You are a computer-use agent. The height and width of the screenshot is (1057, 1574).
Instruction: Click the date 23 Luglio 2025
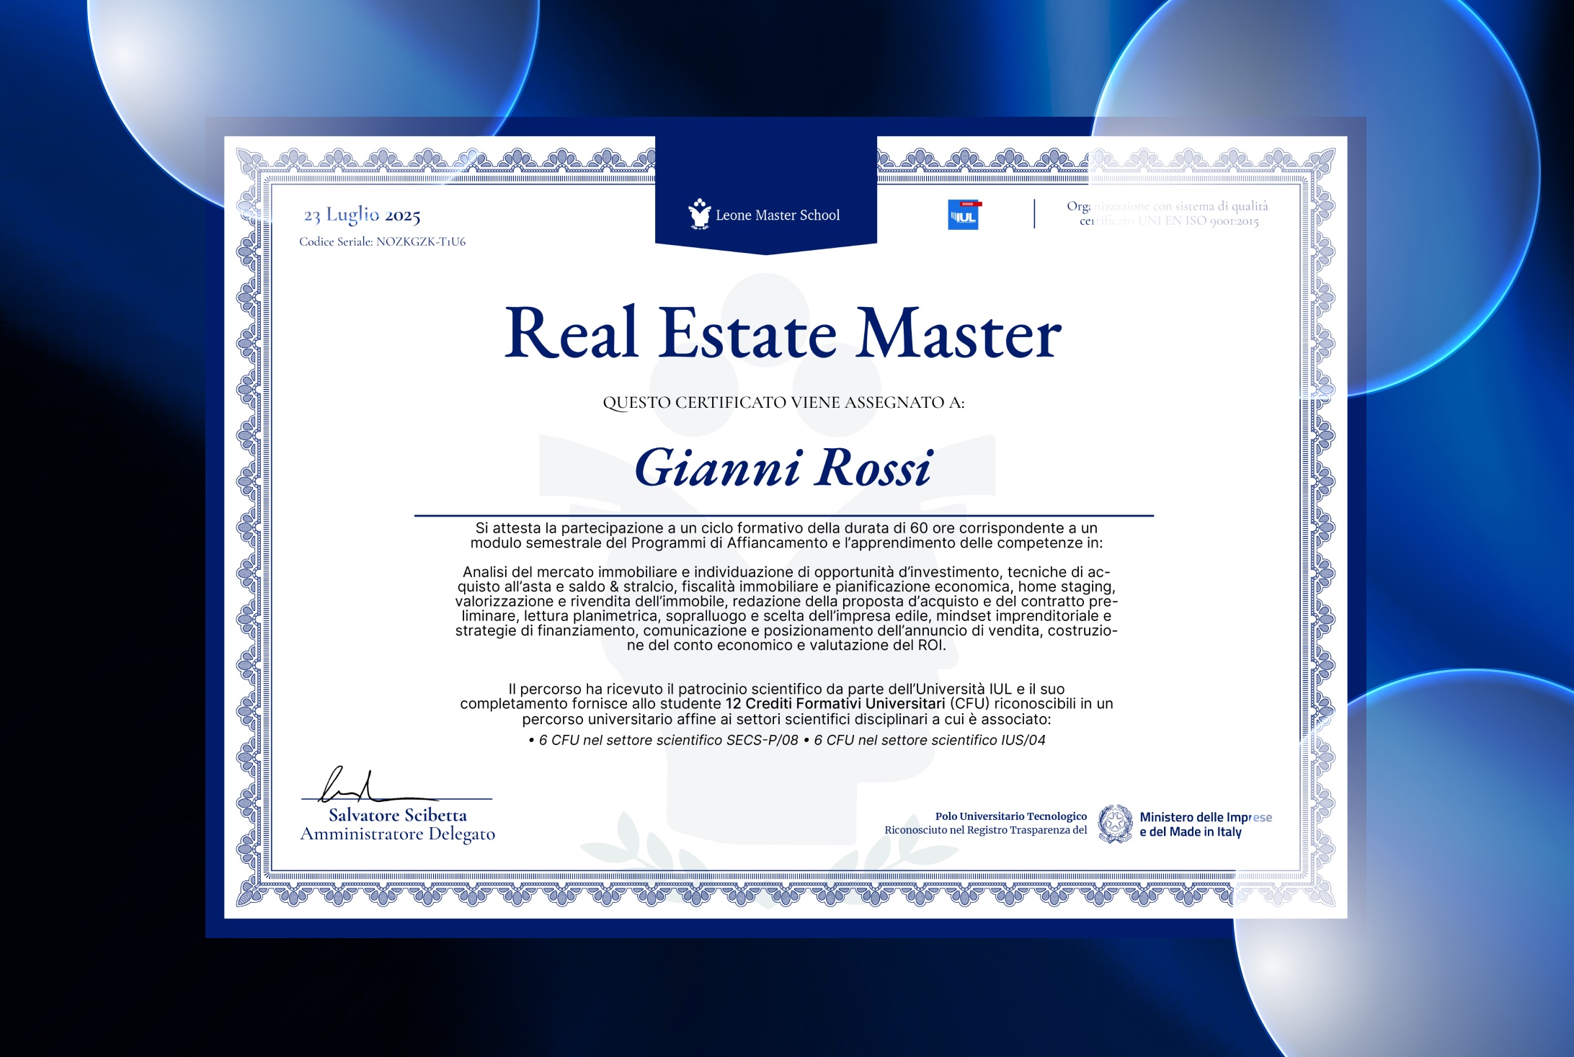pyautogui.click(x=362, y=215)
